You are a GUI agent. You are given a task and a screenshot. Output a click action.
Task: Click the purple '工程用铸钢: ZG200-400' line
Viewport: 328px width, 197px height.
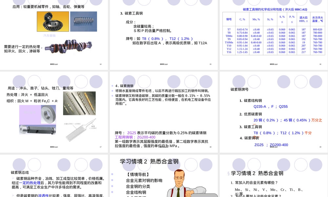135,137
